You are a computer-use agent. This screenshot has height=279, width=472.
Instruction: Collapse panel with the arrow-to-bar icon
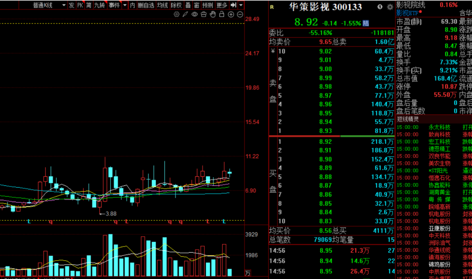tap(233, 5)
